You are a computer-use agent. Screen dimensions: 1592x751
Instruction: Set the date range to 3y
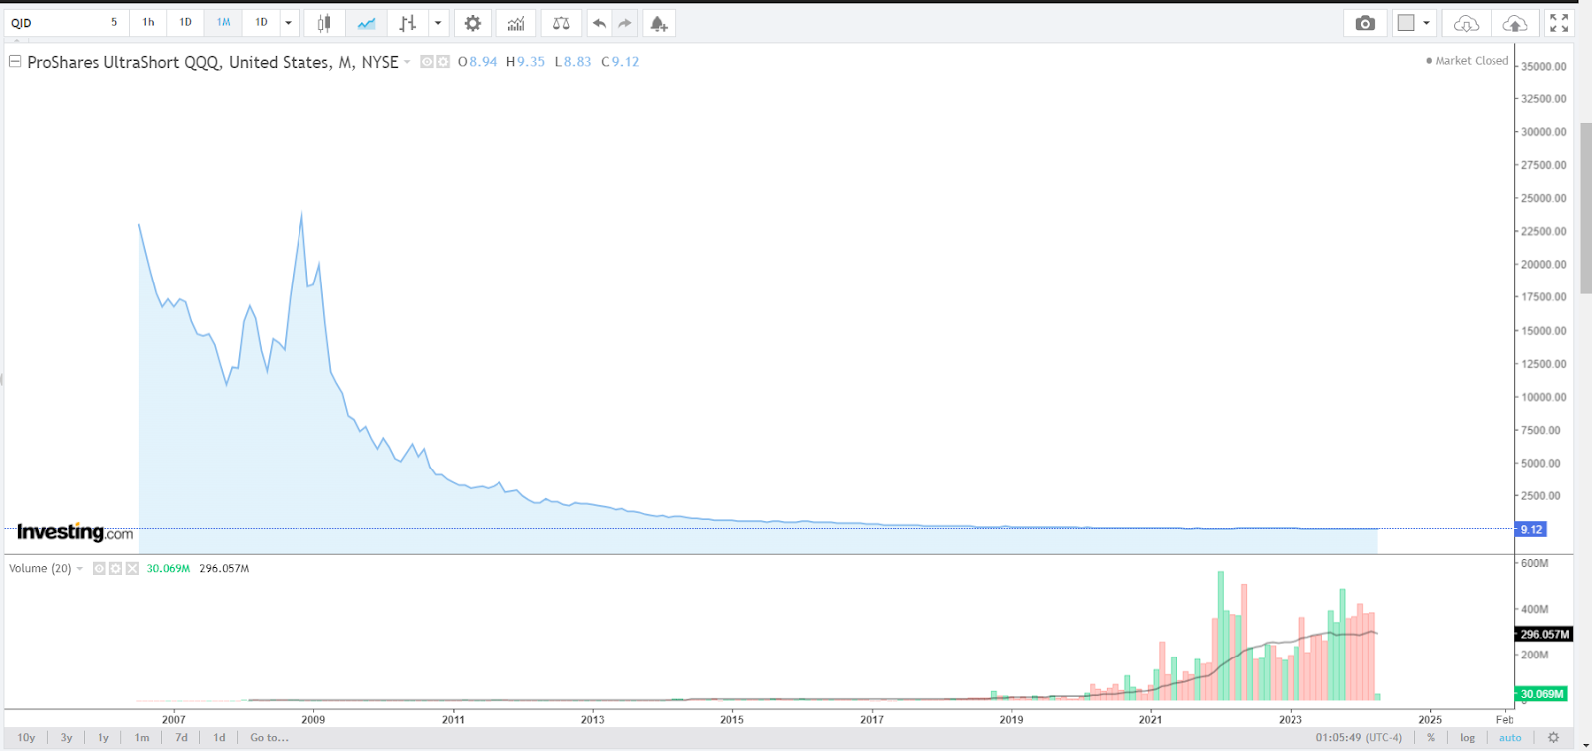[x=66, y=738]
